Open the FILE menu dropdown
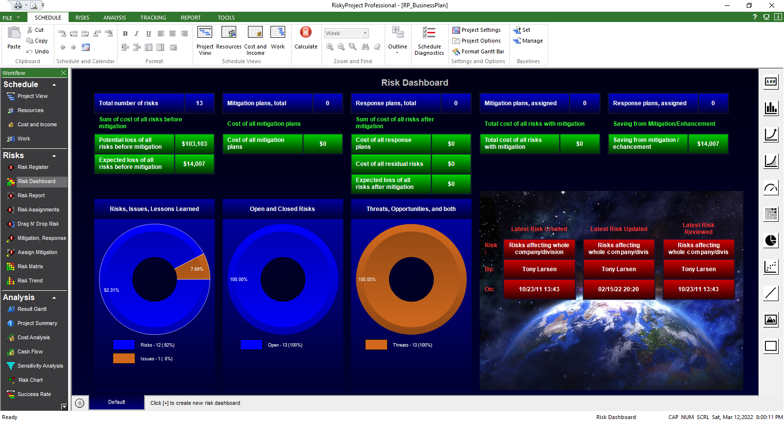This screenshot has height=421, width=784. 11,18
